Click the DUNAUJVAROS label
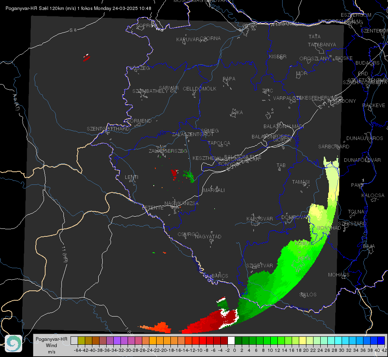Viewport: 388px width, 357px height. 365,138
